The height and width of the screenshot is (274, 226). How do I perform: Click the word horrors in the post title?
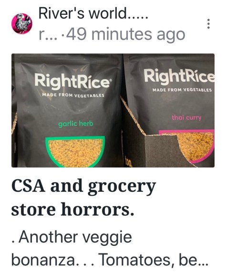point(97,209)
